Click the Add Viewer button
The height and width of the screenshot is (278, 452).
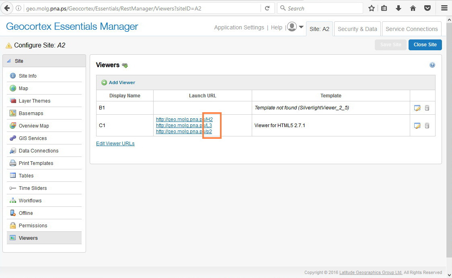(x=118, y=82)
